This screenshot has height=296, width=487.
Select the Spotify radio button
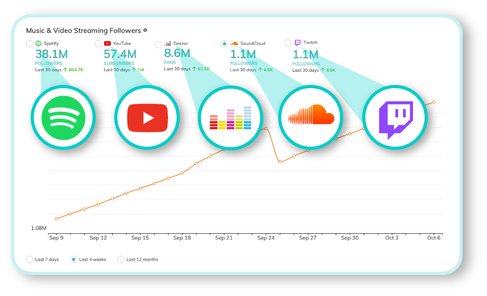pyautogui.click(x=30, y=44)
